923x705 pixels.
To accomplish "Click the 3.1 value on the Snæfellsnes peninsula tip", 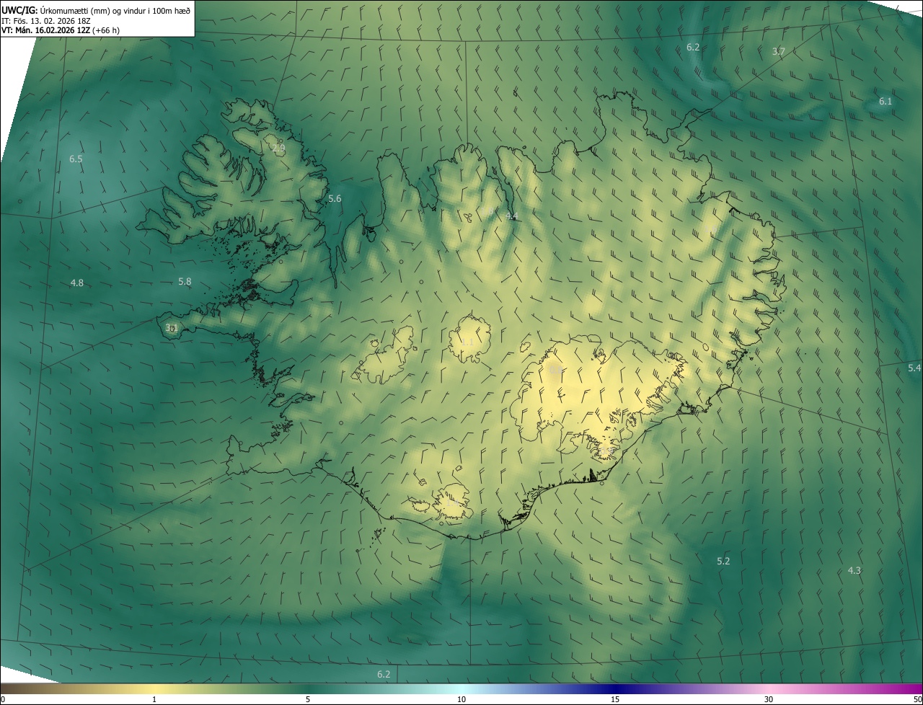I will [x=171, y=328].
